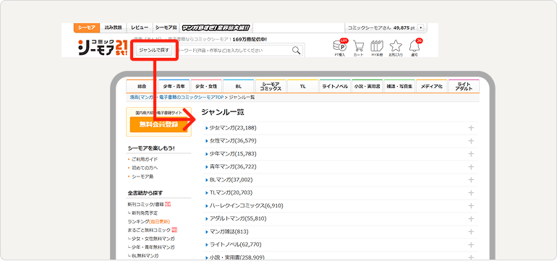557x261 pixels.
Task: Open the ランキング(毎日更新) sidebar link
Action: (148, 221)
